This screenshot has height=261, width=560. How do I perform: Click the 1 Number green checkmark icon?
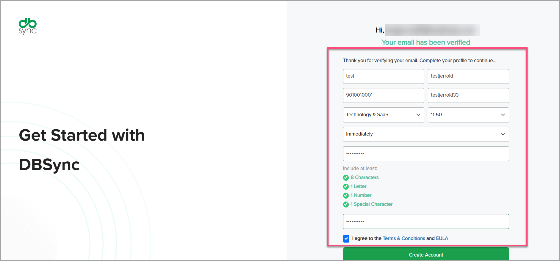(x=346, y=196)
